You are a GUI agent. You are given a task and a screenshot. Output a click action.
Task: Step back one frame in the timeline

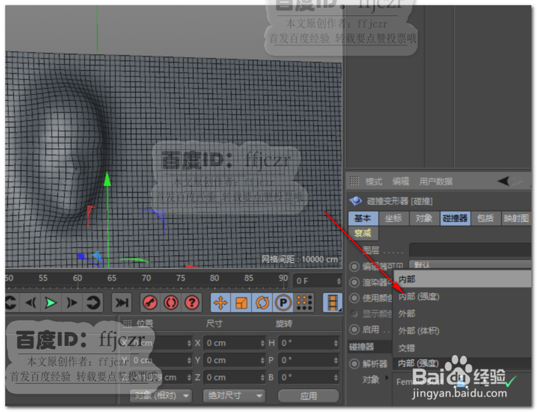(x=30, y=303)
